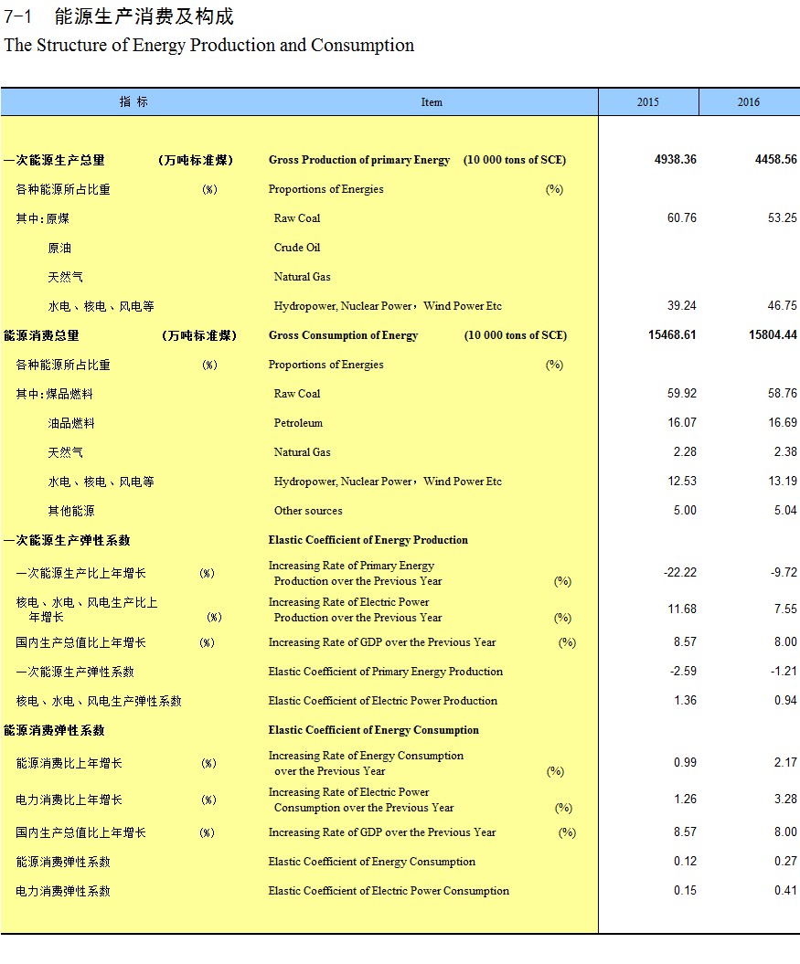Click 'Elastic Coefficient of Electric Power Consumption' label
Image resolution: width=800 pixels, height=964 pixels.
(x=389, y=891)
